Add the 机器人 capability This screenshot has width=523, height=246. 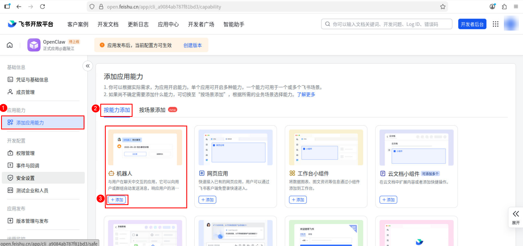(x=117, y=200)
